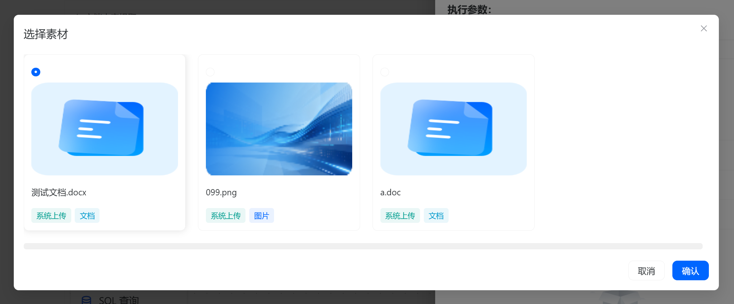Click the 选择素材 dialog title
This screenshot has height=304, width=734.
coord(46,34)
